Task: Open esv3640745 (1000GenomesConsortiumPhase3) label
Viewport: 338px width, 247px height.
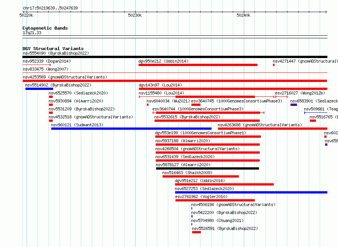Action: pos(237,101)
